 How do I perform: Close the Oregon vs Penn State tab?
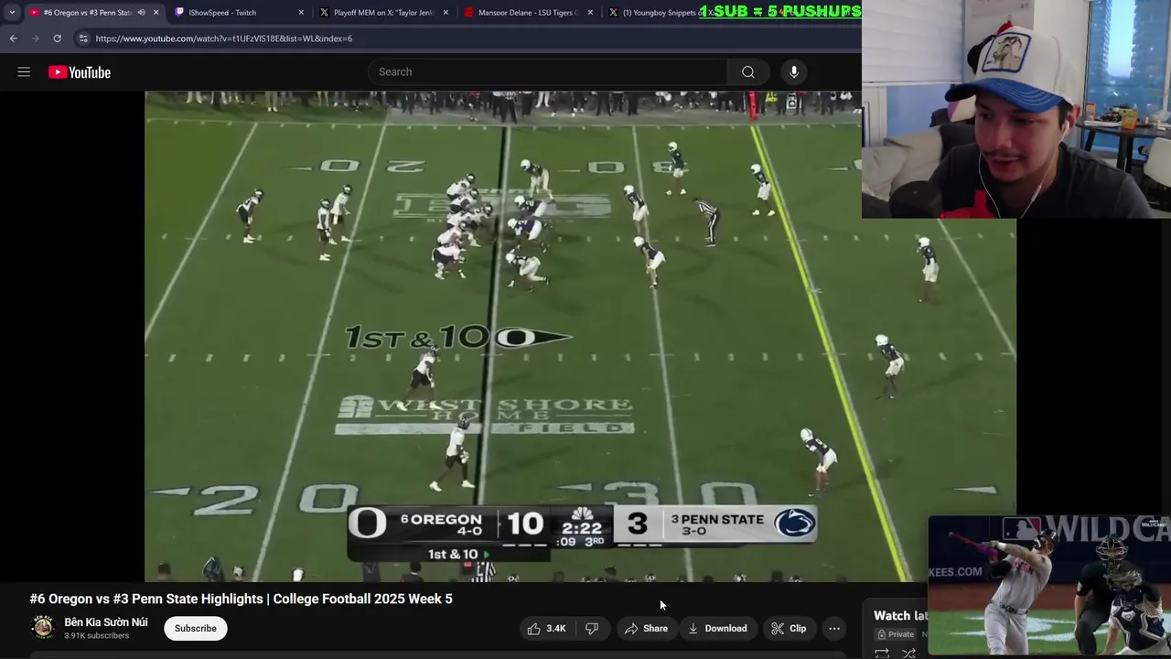(156, 13)
